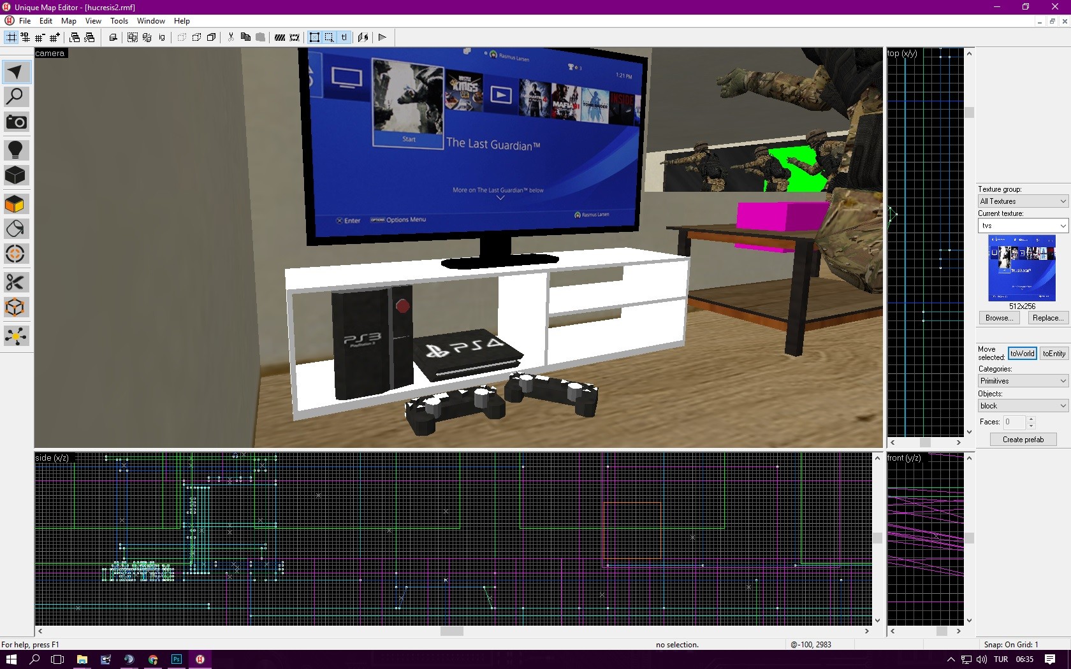Toggle selection bounding box handles button
The image size is (1071, 669).
[314, 38]
